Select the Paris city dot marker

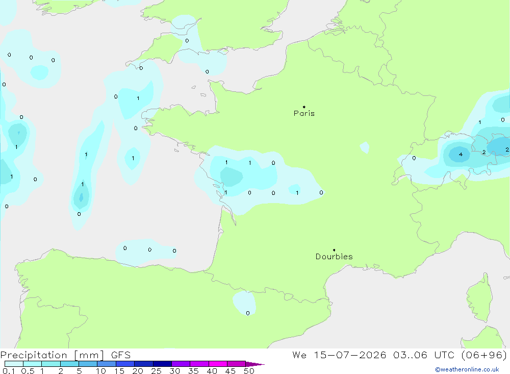pos(304,107)
